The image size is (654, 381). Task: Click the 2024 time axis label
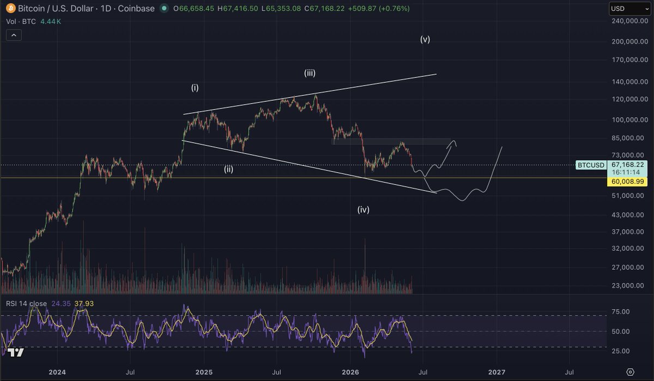click(x=57, y=372)
